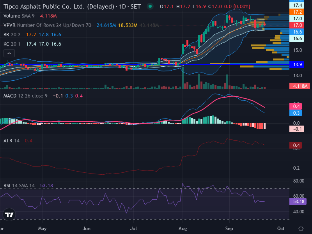Click the BB 20 2 indicator label
Screen dimensions: 312x234
12,35
